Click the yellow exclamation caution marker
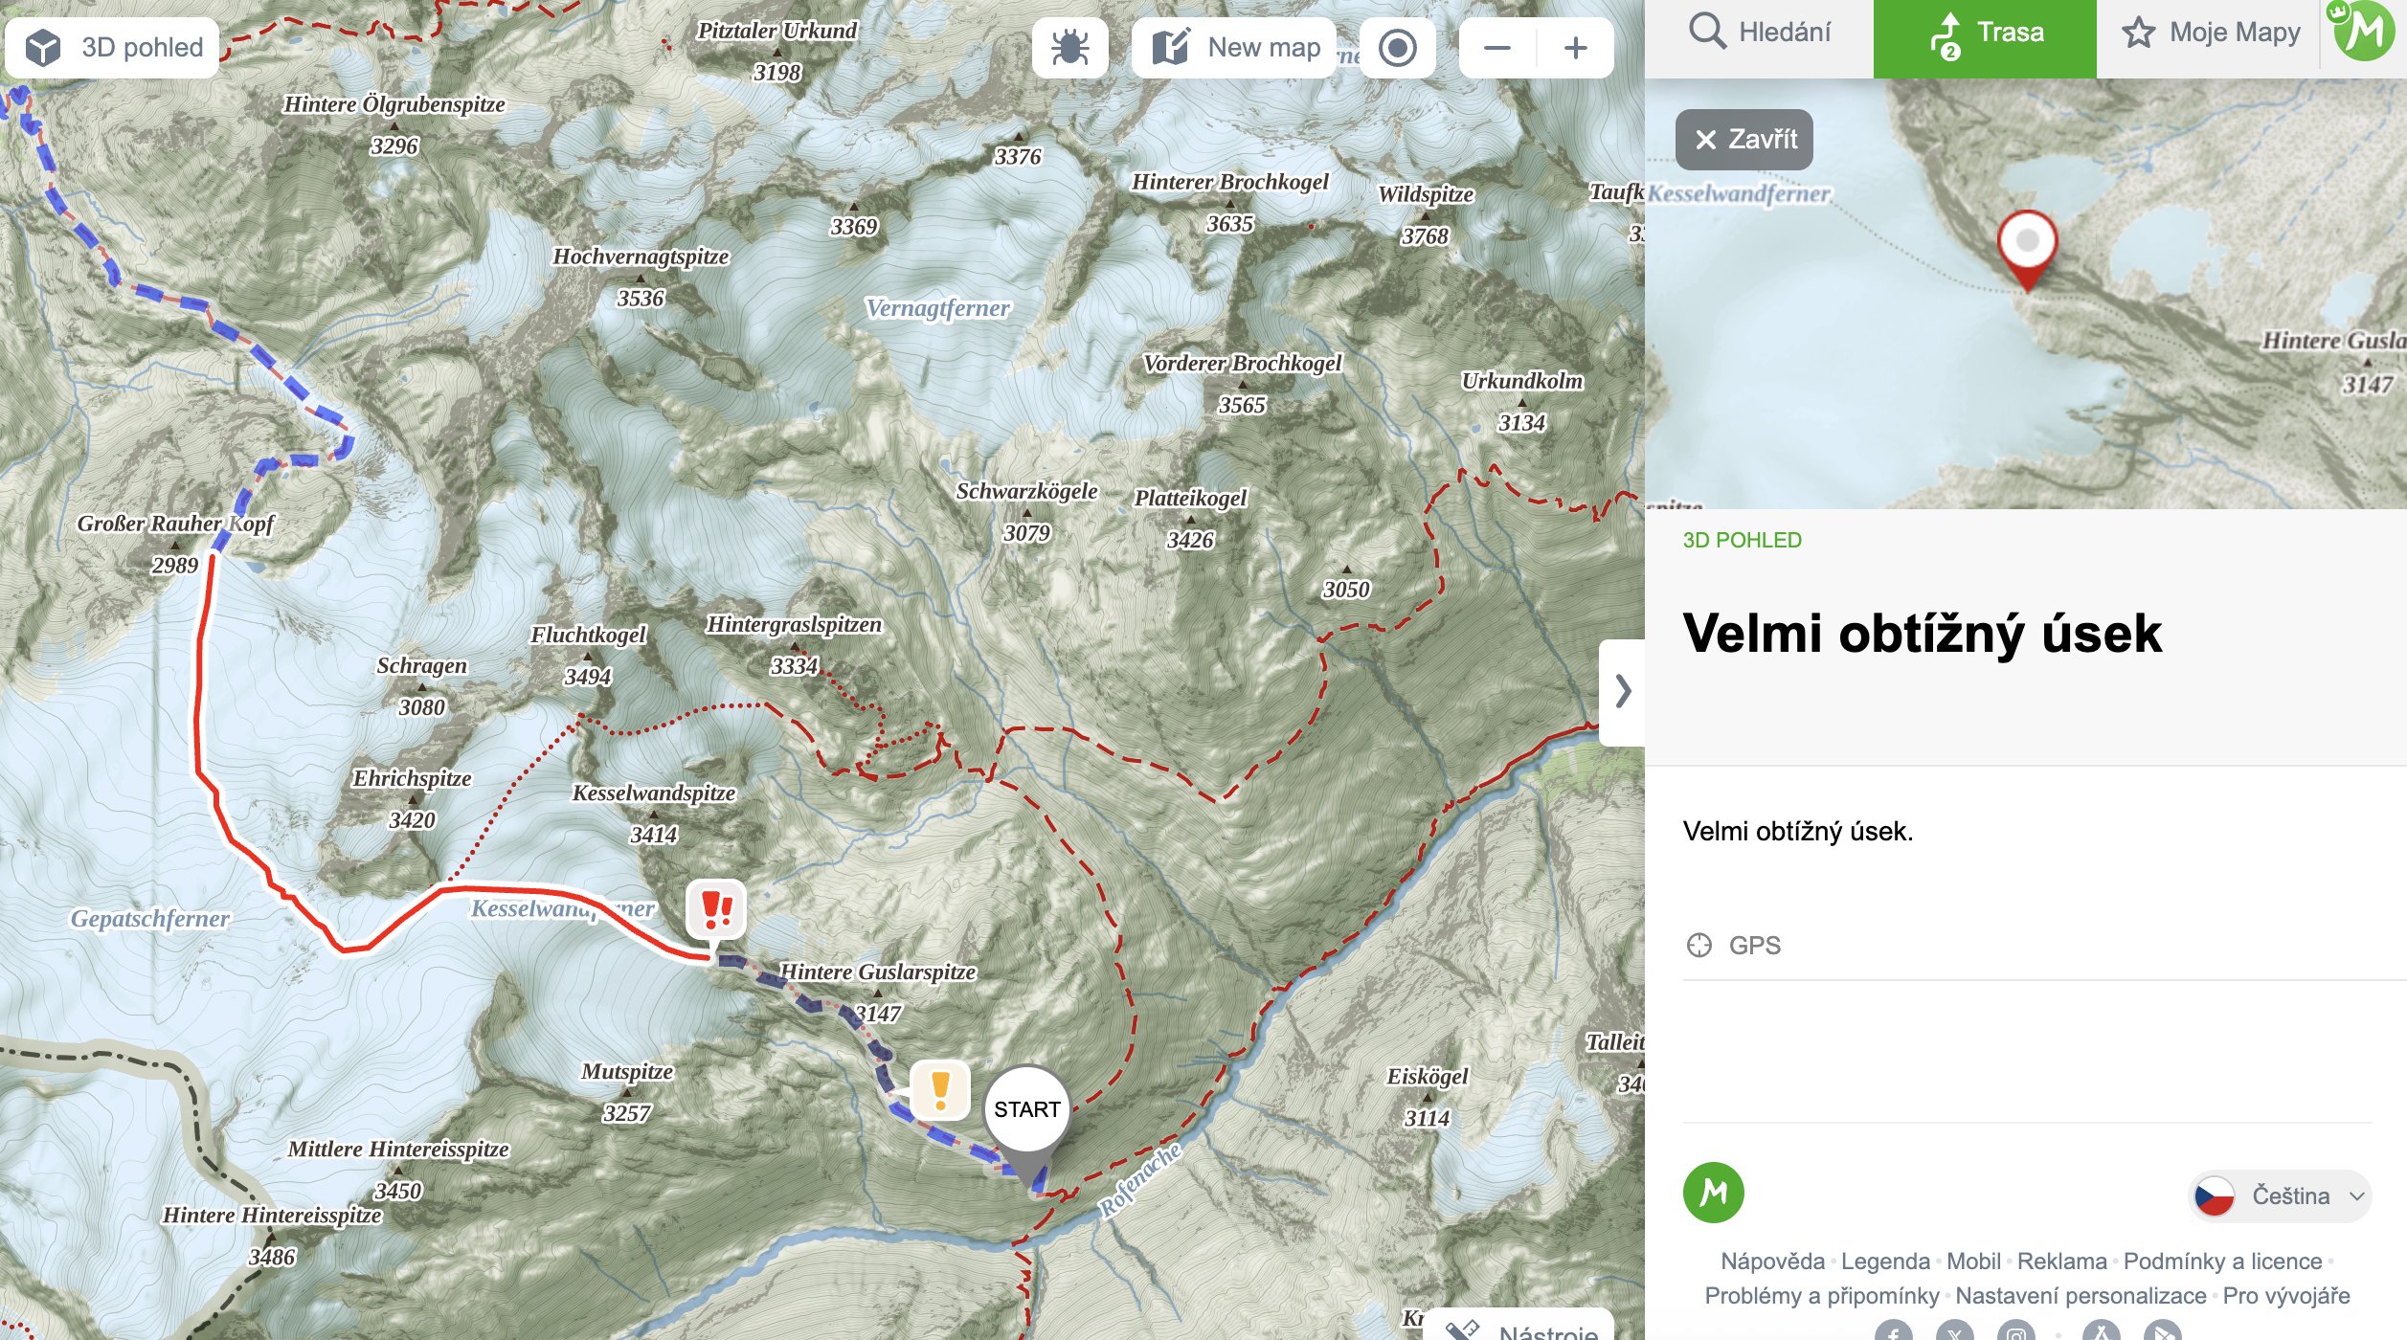The height and width of the screenshot is (1340, 2407). pyautogui.click(x=939, y=1089)
